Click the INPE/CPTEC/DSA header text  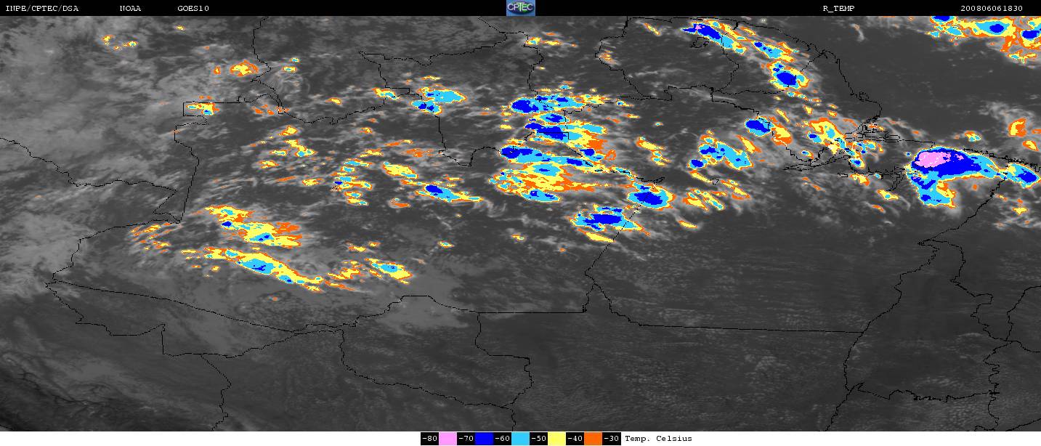(41, 8)
